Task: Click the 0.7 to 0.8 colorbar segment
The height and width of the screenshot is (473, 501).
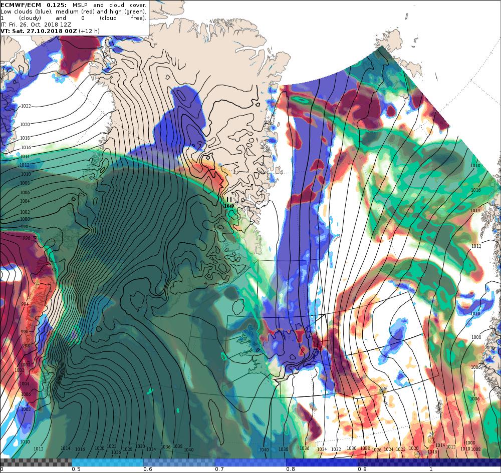Action: (x=251, y=462)
